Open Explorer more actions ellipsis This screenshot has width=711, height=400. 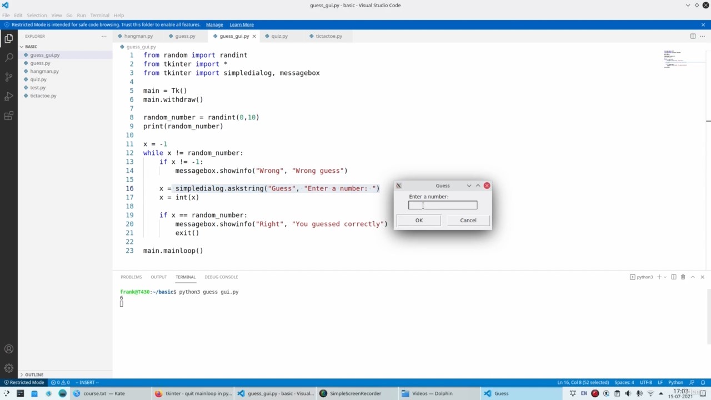pos(104,36)
